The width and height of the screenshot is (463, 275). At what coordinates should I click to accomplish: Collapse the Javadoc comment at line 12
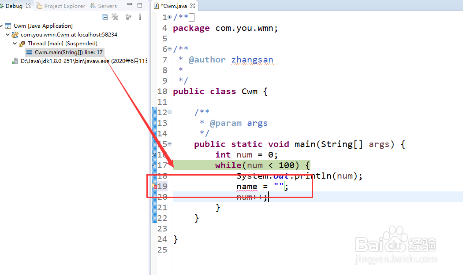pos(169,112)
